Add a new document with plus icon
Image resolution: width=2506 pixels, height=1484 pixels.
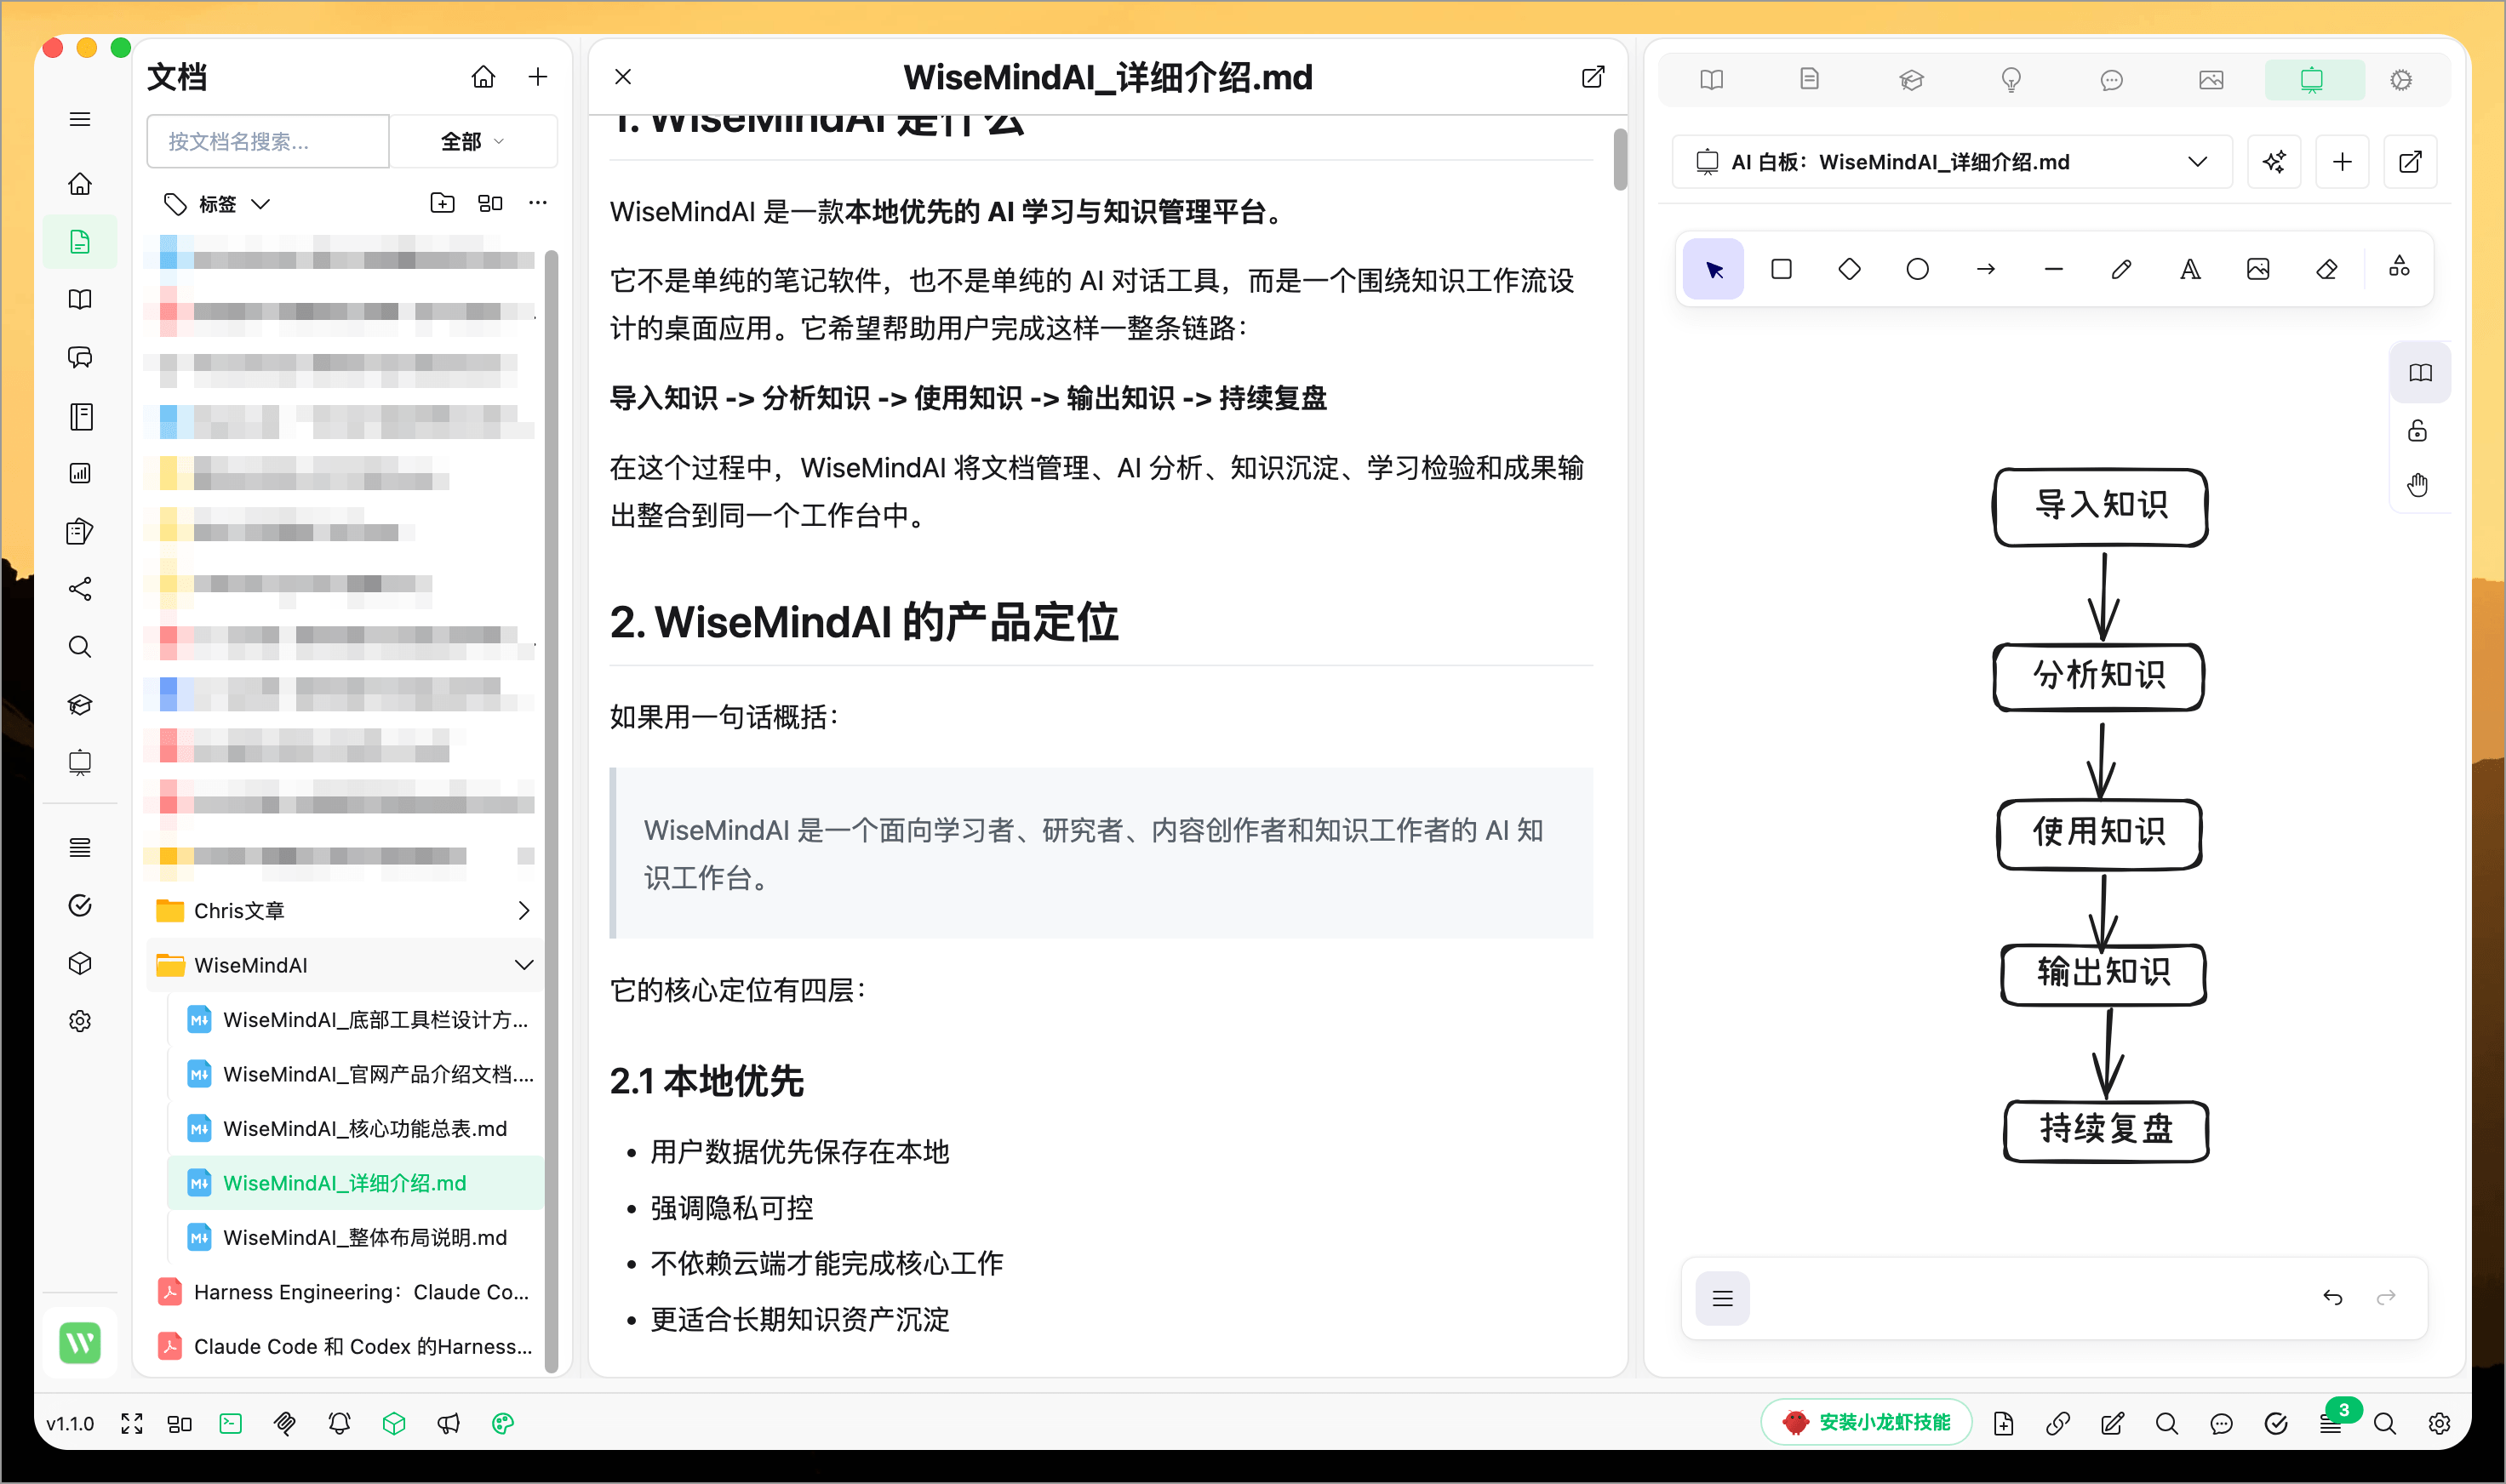[538, 77]
